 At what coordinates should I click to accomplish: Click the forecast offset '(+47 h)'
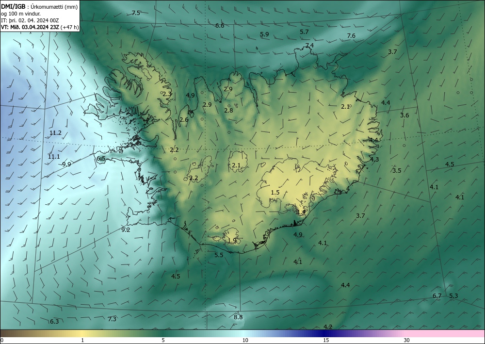coord(70,27)
